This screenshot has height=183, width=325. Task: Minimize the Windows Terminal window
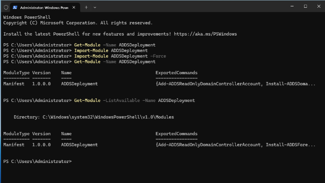292,6
